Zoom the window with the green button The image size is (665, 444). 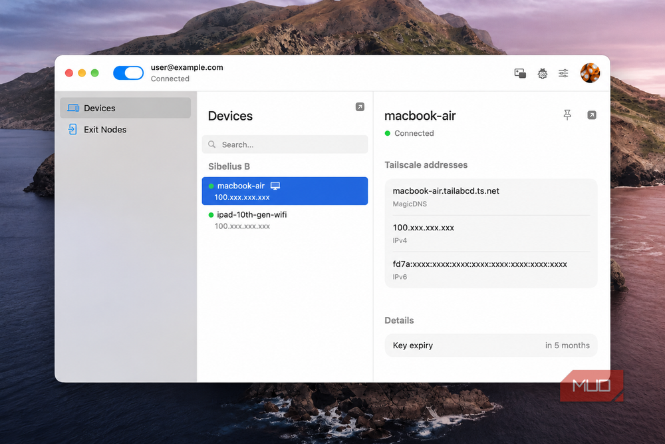pos(95,73)
